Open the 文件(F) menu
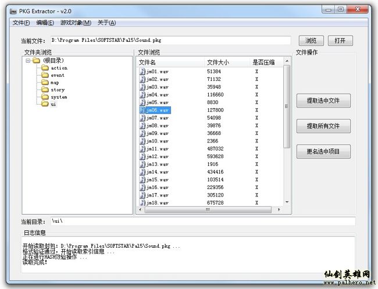Viewport: 378px width, 289px height. (x=21, y=23)
